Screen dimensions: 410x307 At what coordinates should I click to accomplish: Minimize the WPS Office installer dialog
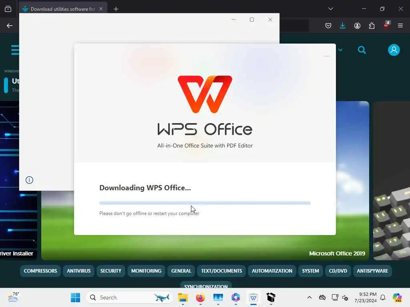(327, 56)
